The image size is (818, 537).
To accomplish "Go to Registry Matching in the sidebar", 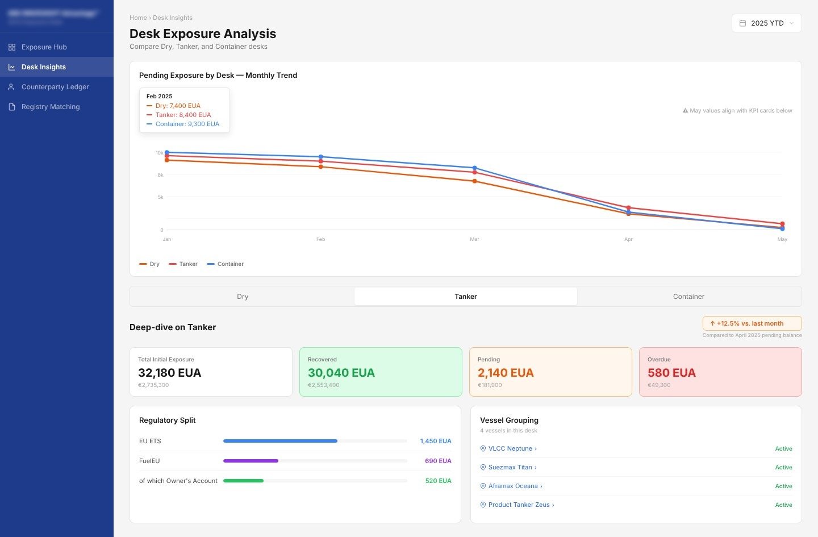I will [x=57, y=107].
